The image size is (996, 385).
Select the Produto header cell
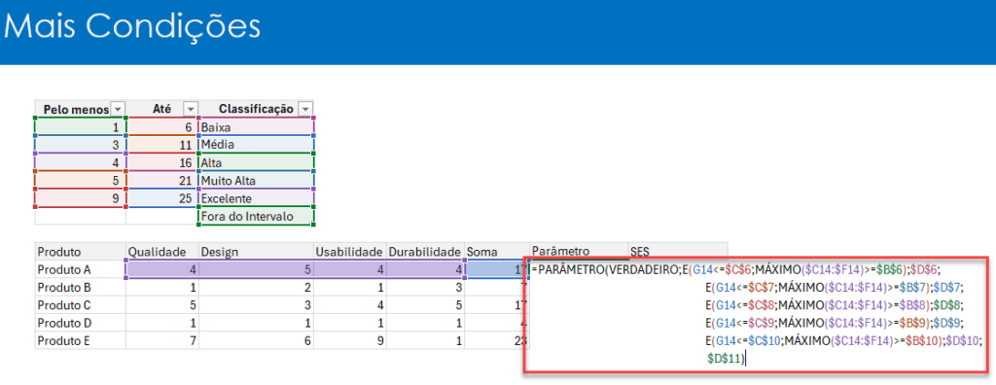point(80,252)
